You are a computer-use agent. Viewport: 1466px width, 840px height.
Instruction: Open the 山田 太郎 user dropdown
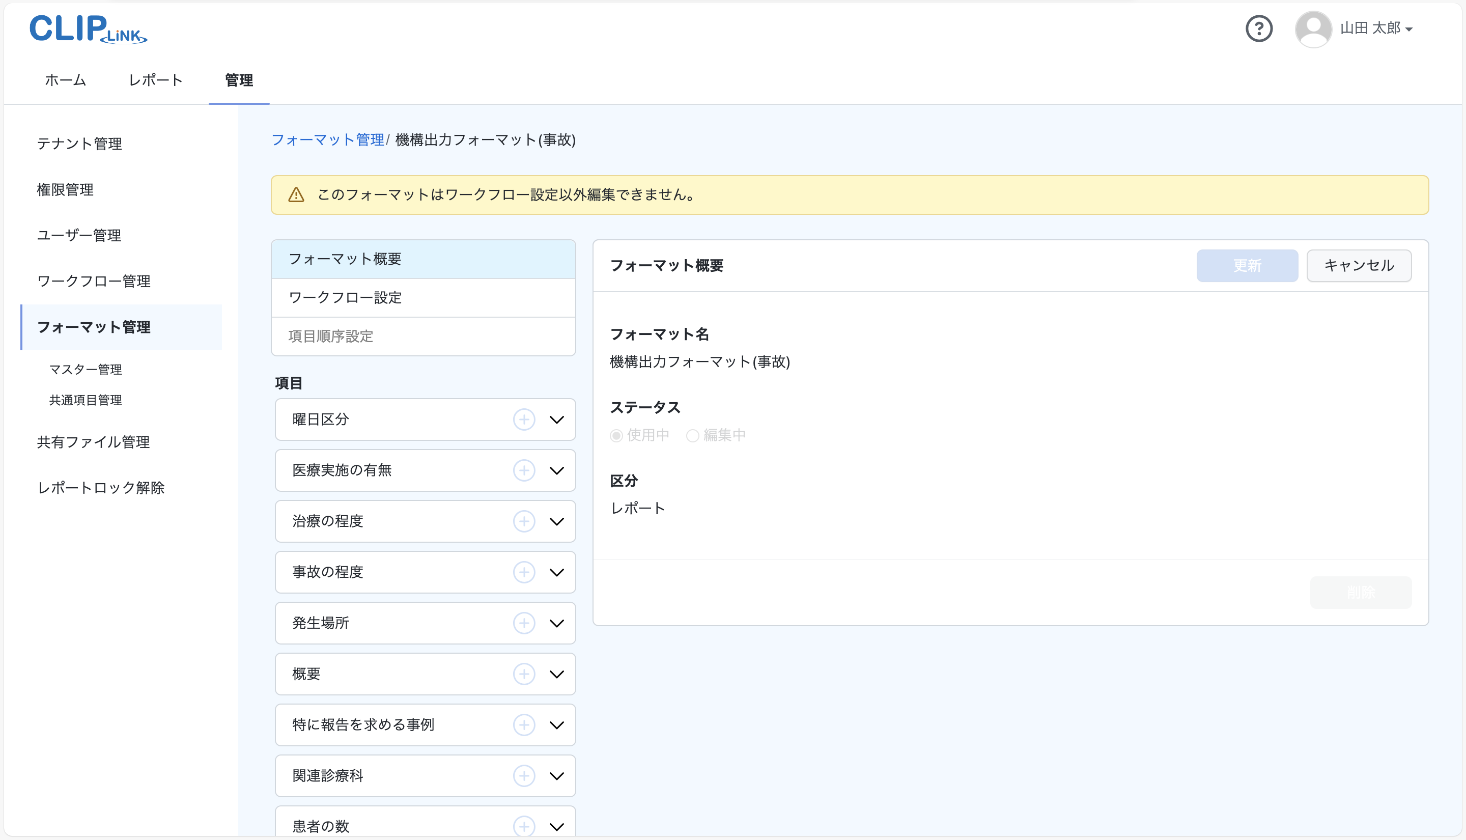click(1375, 29)
